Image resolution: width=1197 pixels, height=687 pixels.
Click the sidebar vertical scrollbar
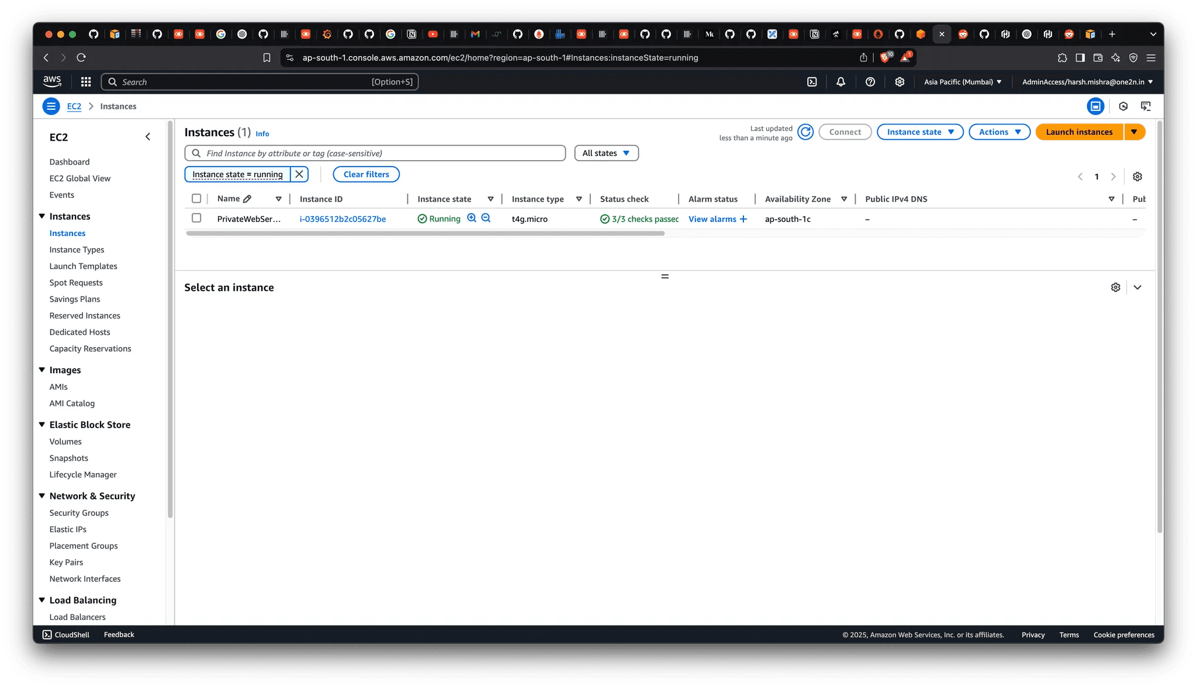(x=170, y=320)
